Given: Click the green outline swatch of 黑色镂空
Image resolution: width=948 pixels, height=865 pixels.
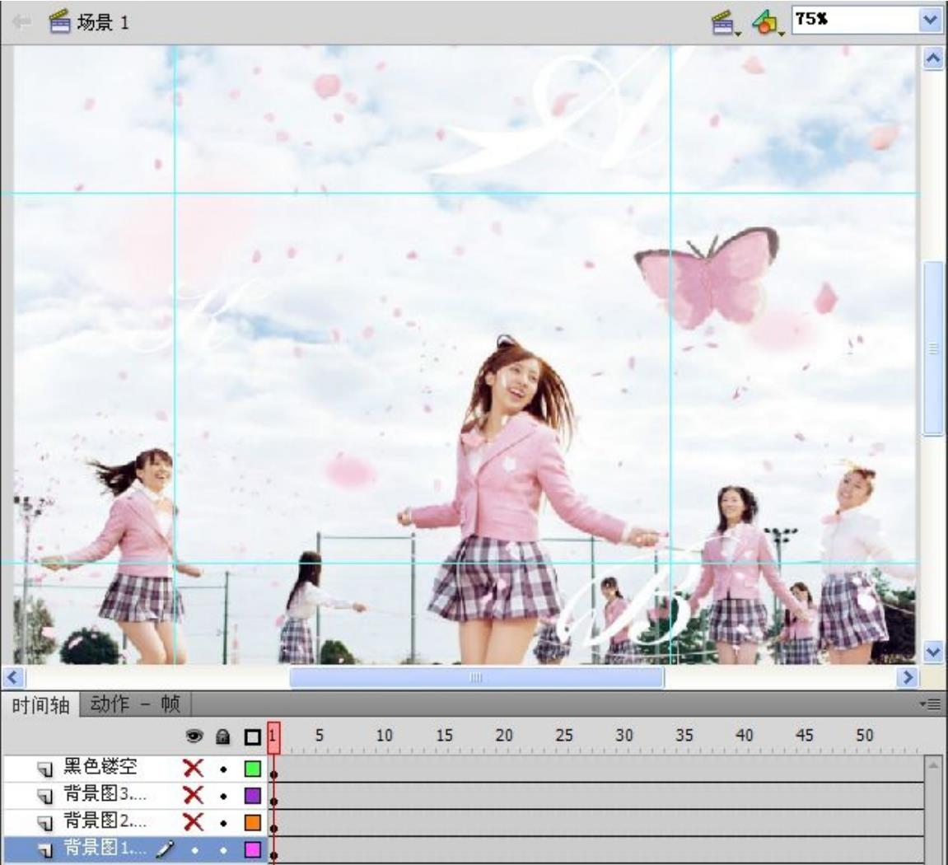Looking at the screenshot, I should [x=253, y=769].
